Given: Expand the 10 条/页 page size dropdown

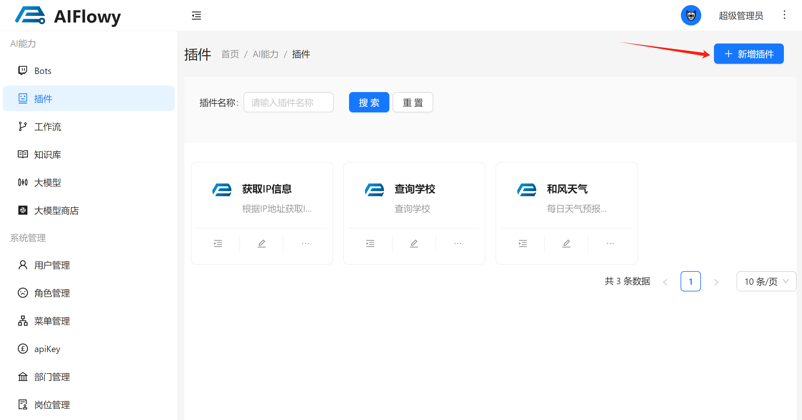Looking at the screenshot, I should (x=766, y=281).
